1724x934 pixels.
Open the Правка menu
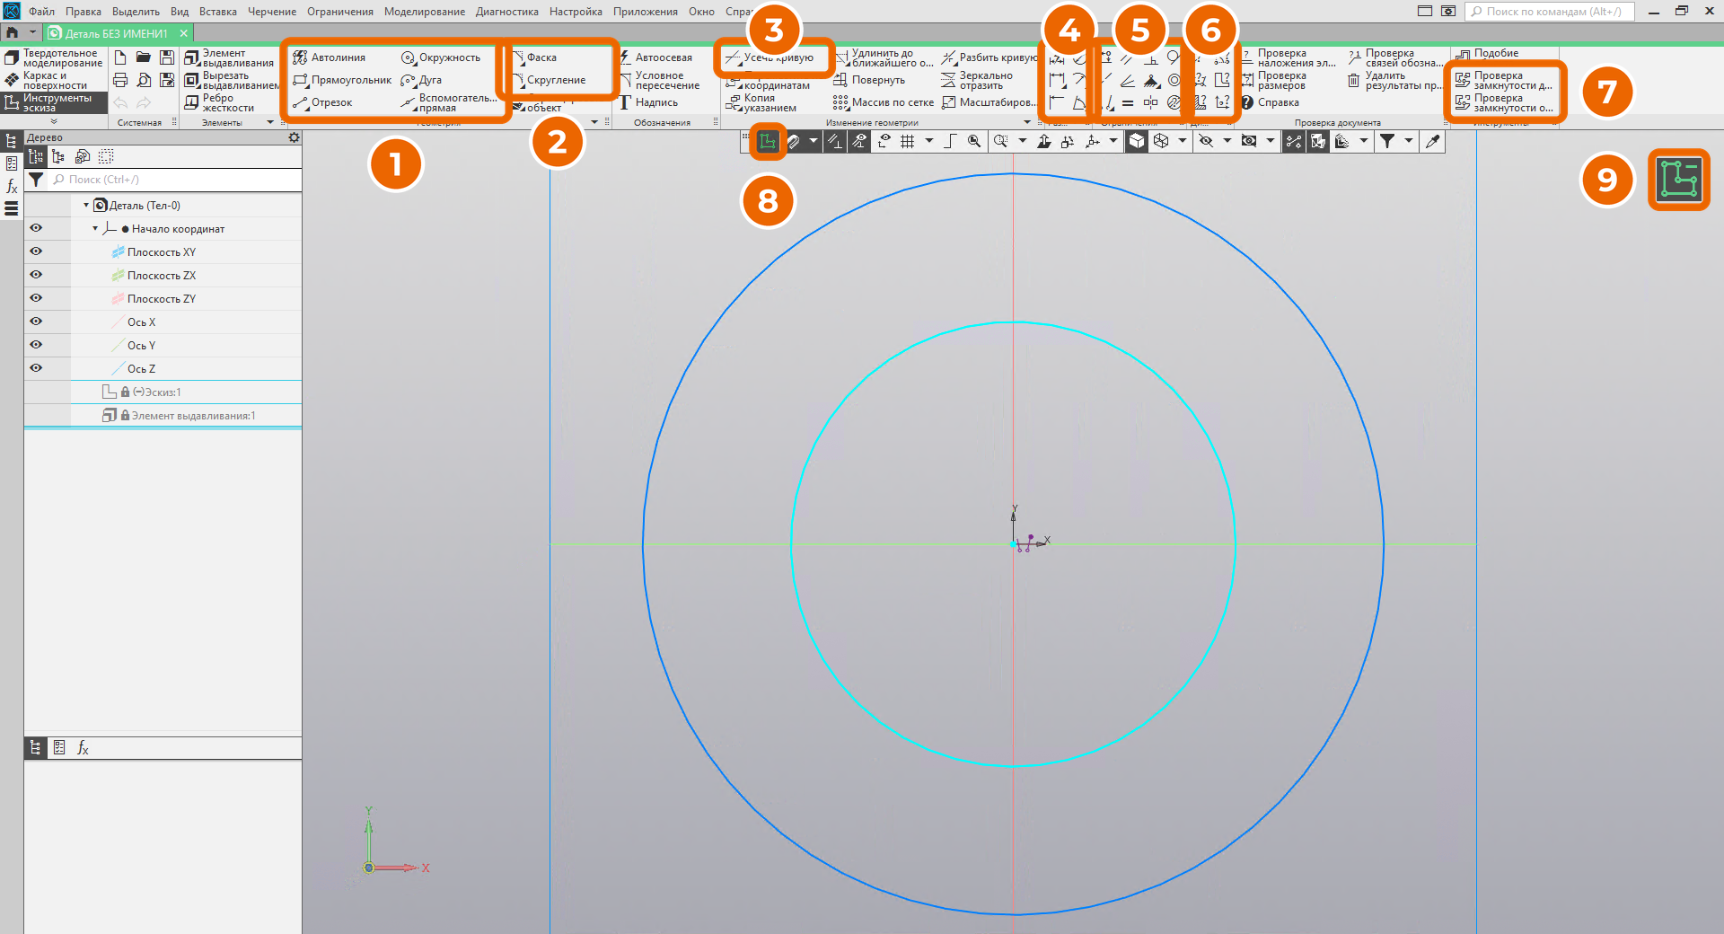tap(84, 12)
